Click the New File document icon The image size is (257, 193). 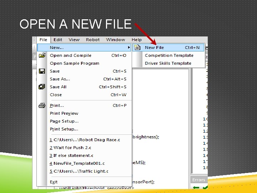(137, 48)
